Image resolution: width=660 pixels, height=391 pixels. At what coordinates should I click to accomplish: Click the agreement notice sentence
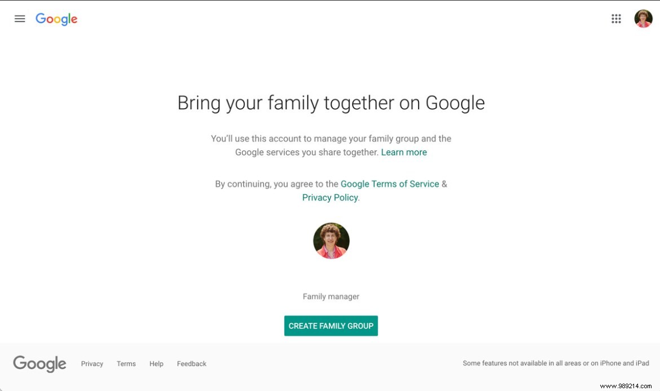[x=331, y=190]
